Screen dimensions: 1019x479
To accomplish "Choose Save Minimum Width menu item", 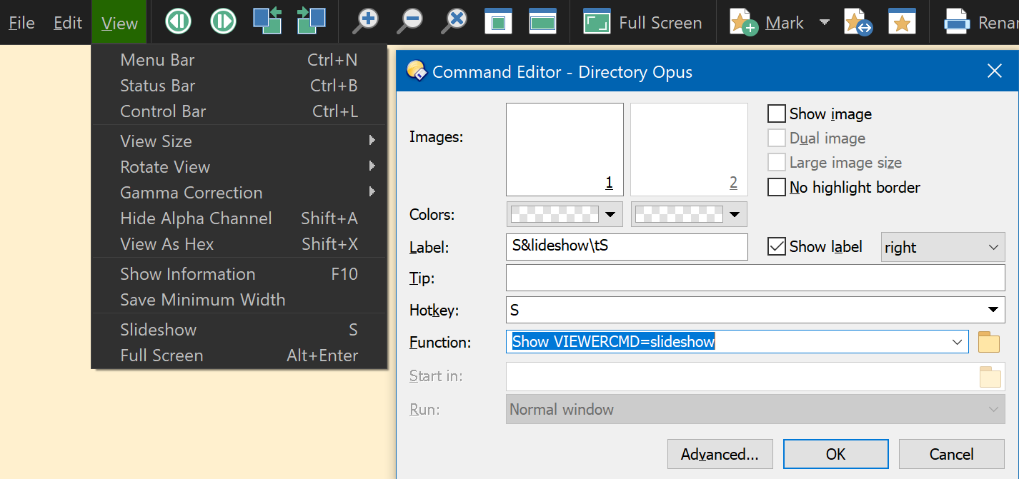I will (x=239, y=300).
